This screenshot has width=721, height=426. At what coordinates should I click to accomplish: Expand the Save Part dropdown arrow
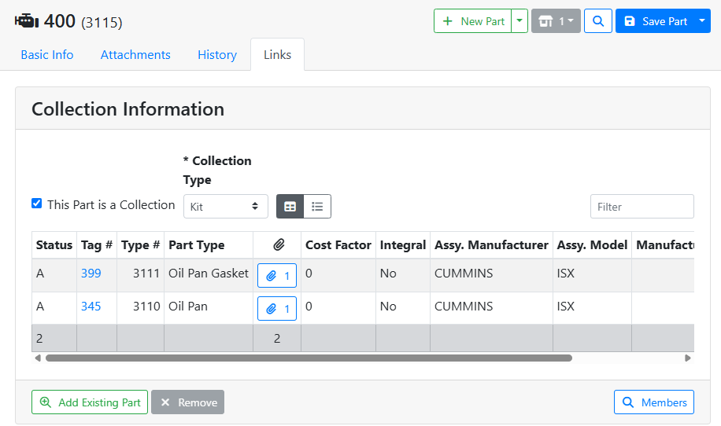point(703,21)
